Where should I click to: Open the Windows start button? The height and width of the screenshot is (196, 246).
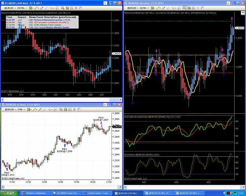click(9, 193)
